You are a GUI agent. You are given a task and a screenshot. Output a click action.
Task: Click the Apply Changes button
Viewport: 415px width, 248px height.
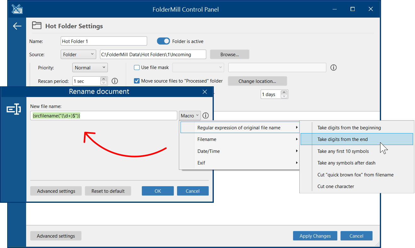(315, 236)
